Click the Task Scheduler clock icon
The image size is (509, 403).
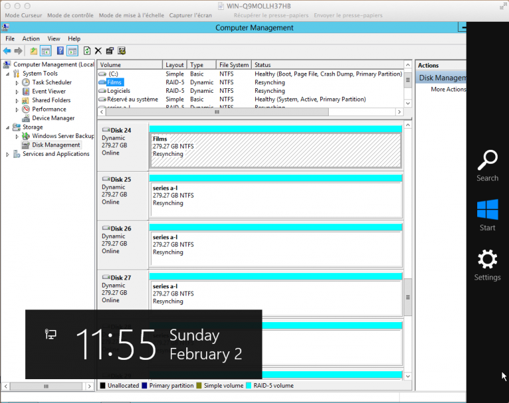[x=26, y=82]
